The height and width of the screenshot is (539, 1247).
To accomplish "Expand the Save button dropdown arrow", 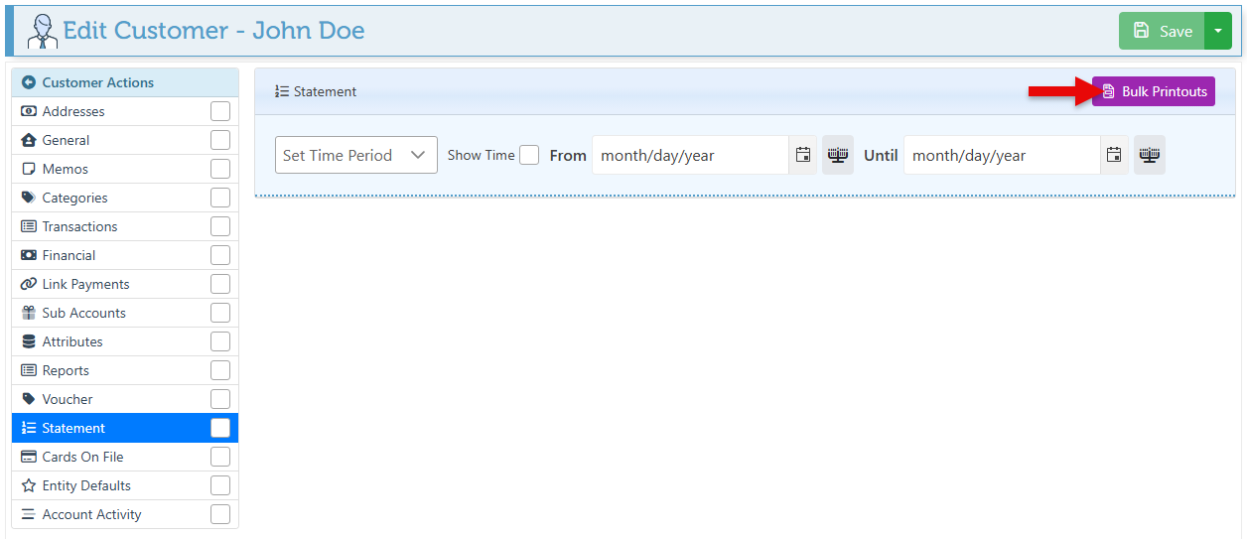I will click(x=1218, y=31).
